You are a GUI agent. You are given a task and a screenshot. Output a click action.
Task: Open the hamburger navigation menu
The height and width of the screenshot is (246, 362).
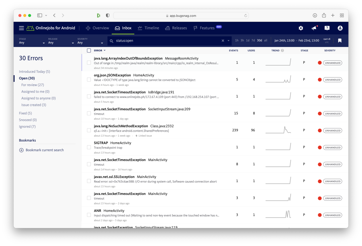point(22,28)
